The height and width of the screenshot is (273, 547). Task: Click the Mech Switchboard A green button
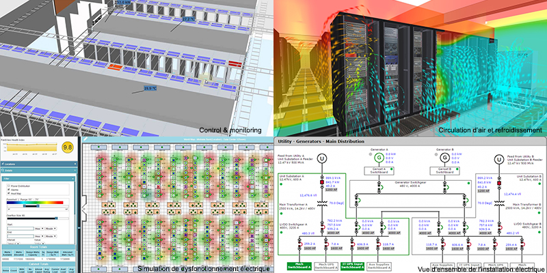299,266
